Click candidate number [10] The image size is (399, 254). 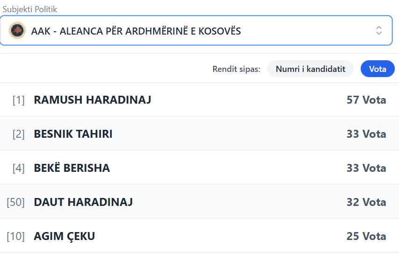point(15,236)
